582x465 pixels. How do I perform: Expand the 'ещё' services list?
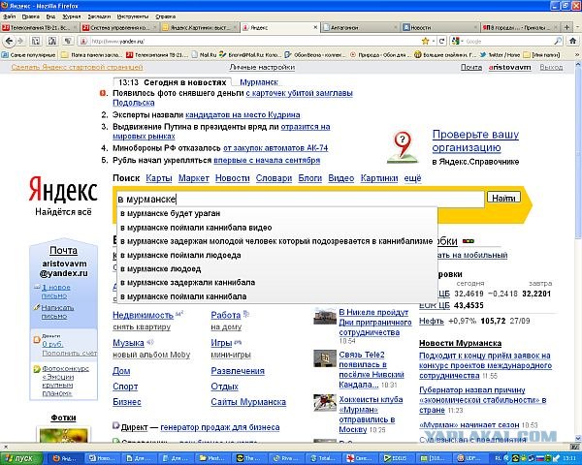[x=412, y=178]
